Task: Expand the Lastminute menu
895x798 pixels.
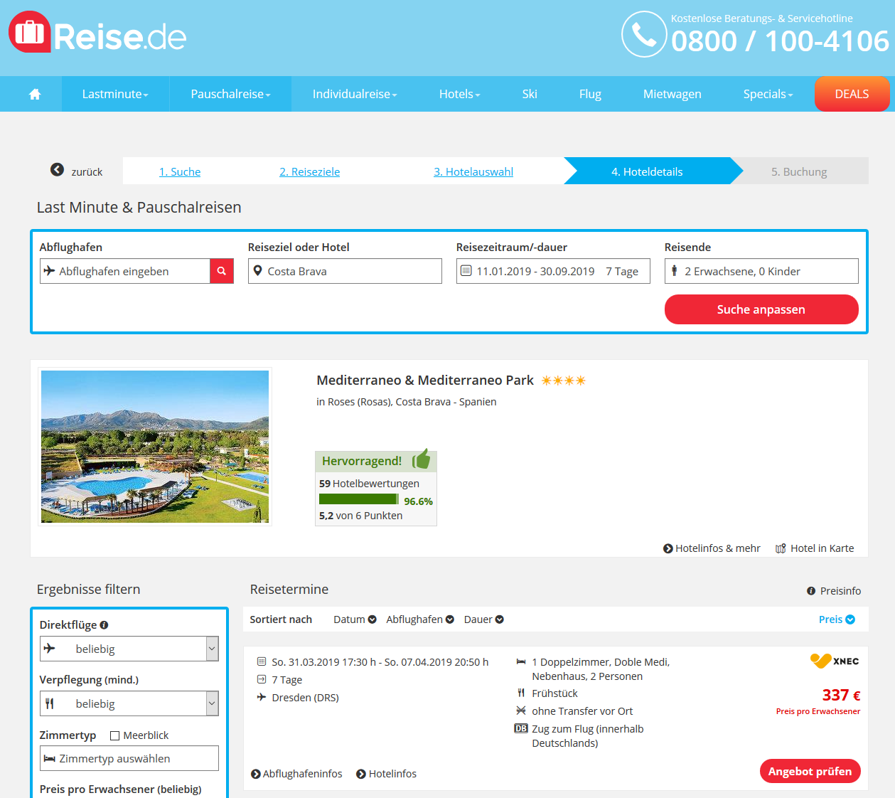Action: 115,94
